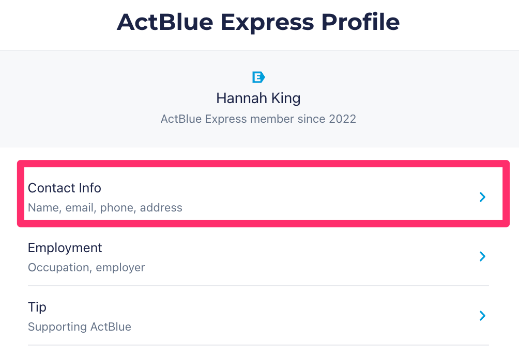Click the "Name, email, phone, address" subtitle
This screenshot has height=359, width=519.
click(x=105, y=208)
